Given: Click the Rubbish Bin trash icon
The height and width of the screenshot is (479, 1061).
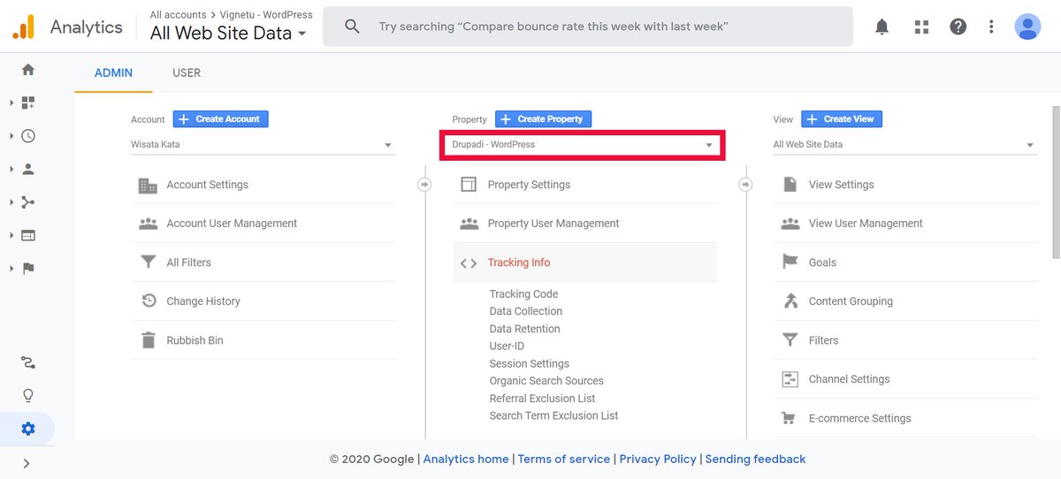Looking at the screenshot, I should (148, 340).
